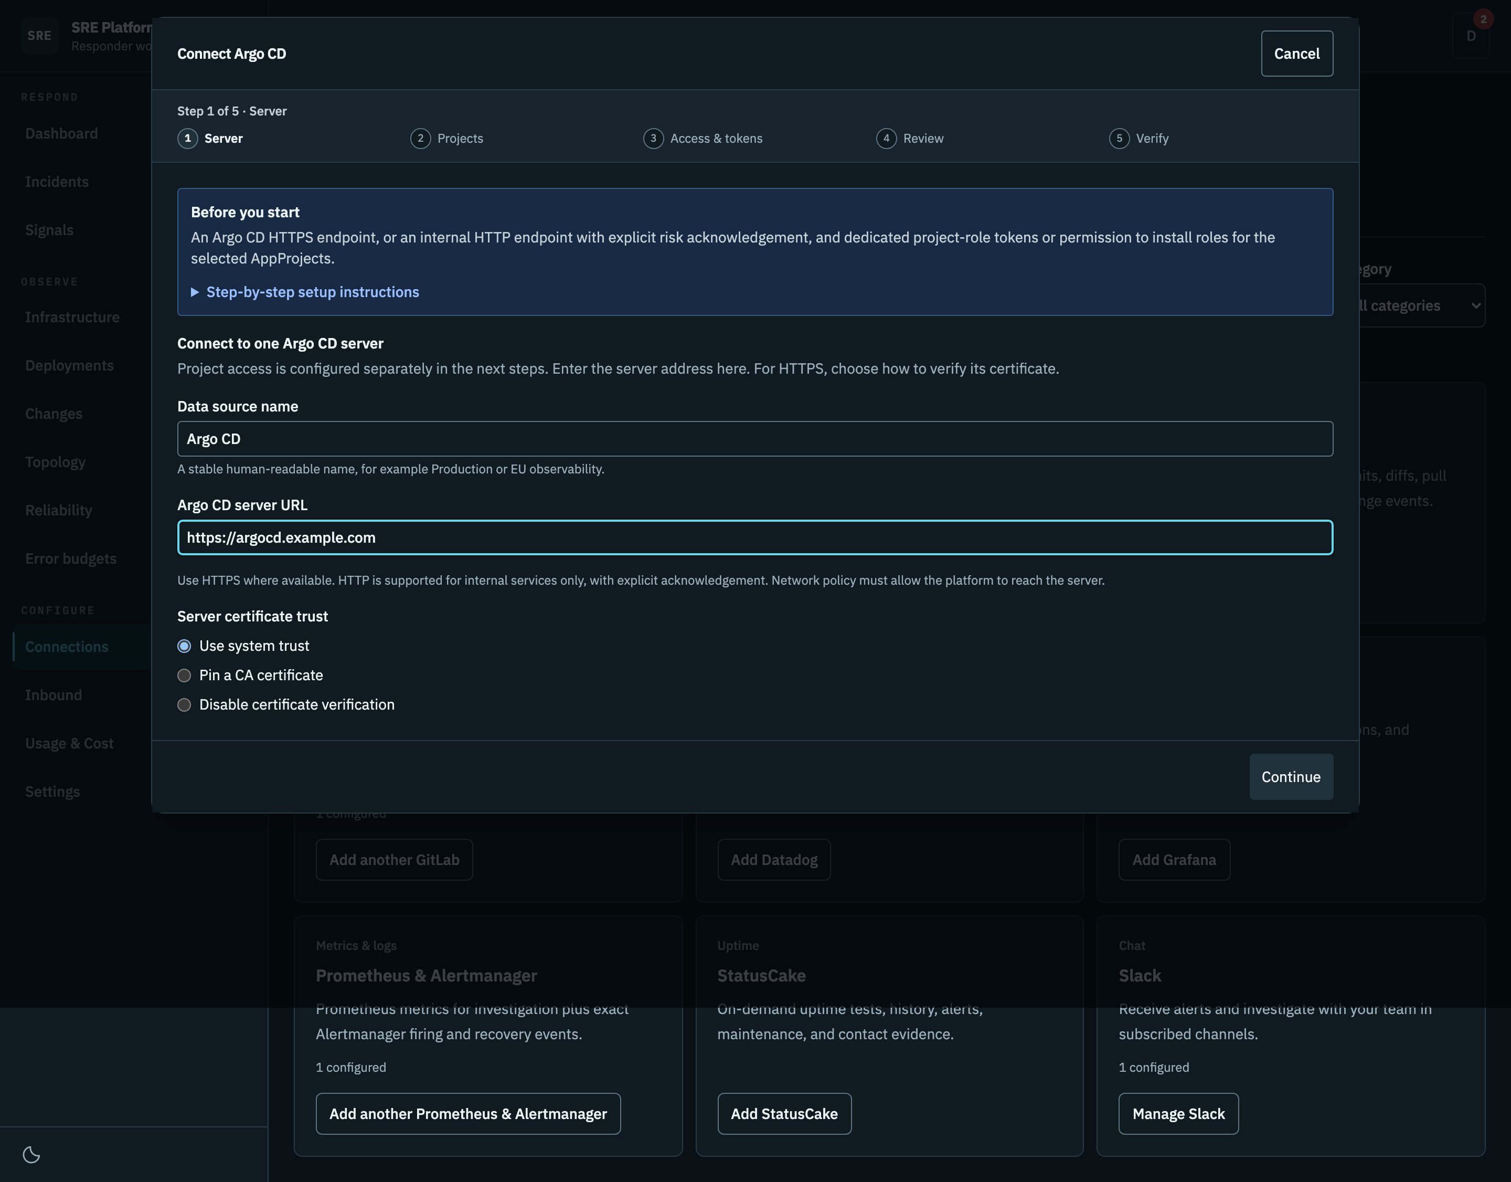Go to the Server step
The width and height of the screenshot is (1511, 1182).
click(210, 139)
